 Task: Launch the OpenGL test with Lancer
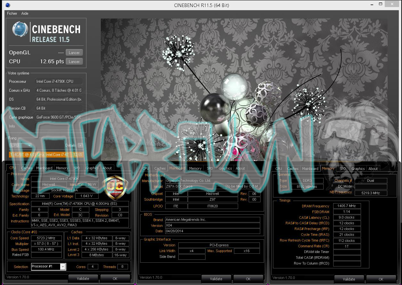pos(74,53)
